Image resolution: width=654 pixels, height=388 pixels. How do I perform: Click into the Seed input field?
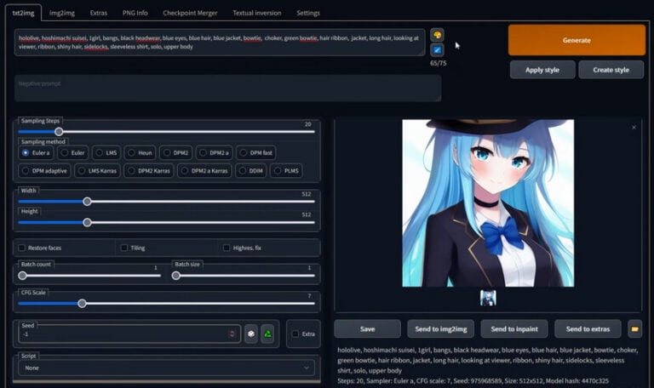129,334
